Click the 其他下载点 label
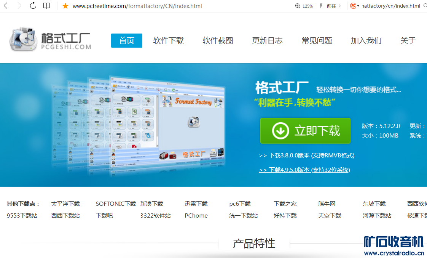 24,204
